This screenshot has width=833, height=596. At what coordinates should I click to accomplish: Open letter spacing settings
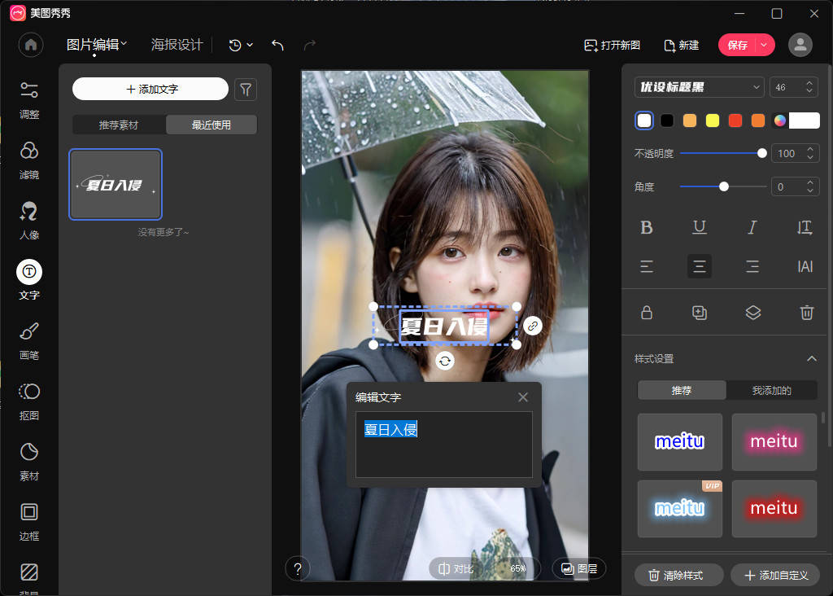click(805, 266)
